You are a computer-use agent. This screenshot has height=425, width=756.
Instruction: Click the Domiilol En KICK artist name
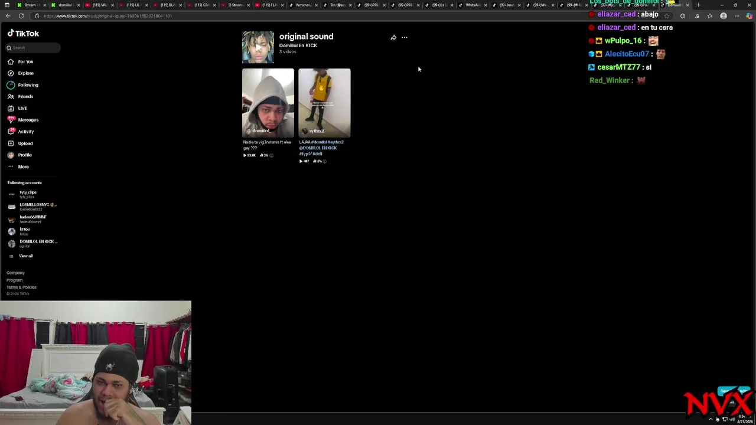pyautogui.click(x=298, y=45)
